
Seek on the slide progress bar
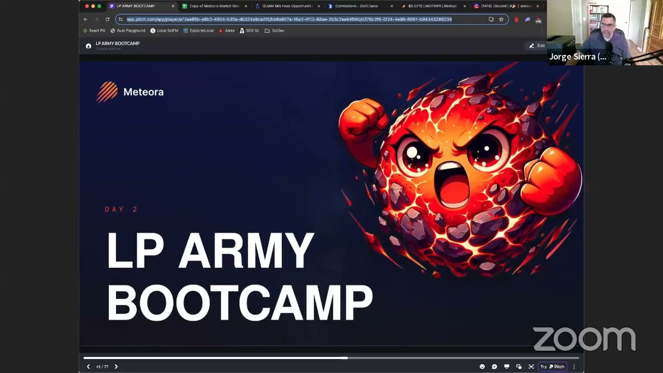(x=331, y=357)
